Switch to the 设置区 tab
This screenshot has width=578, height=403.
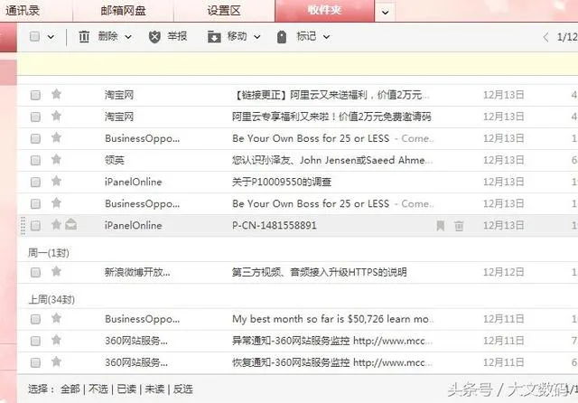224,10
